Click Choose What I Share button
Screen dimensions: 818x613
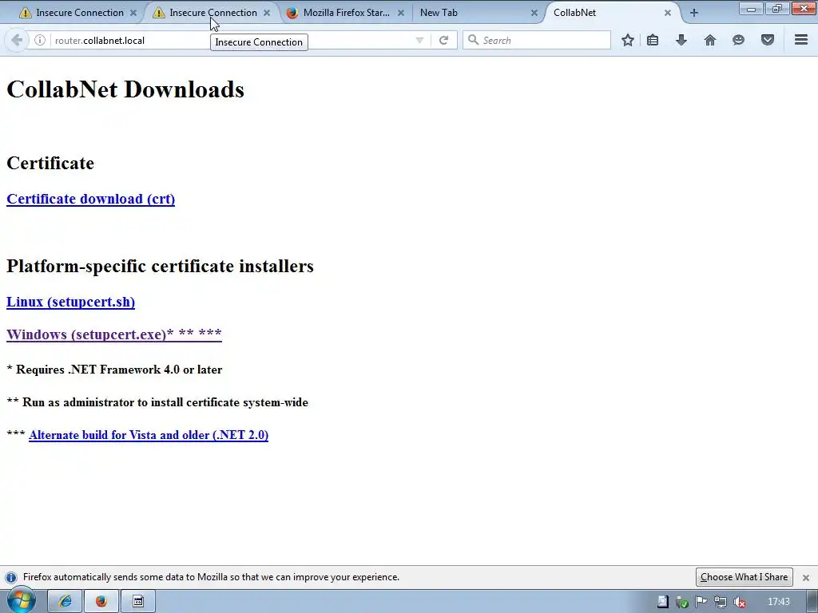point(744,577)
